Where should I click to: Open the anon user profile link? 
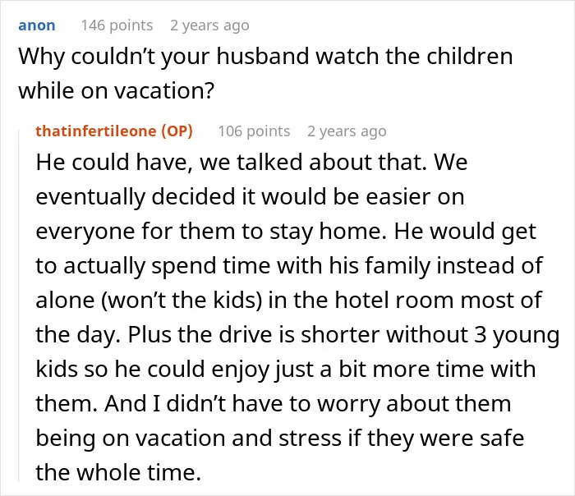(37, 25)
